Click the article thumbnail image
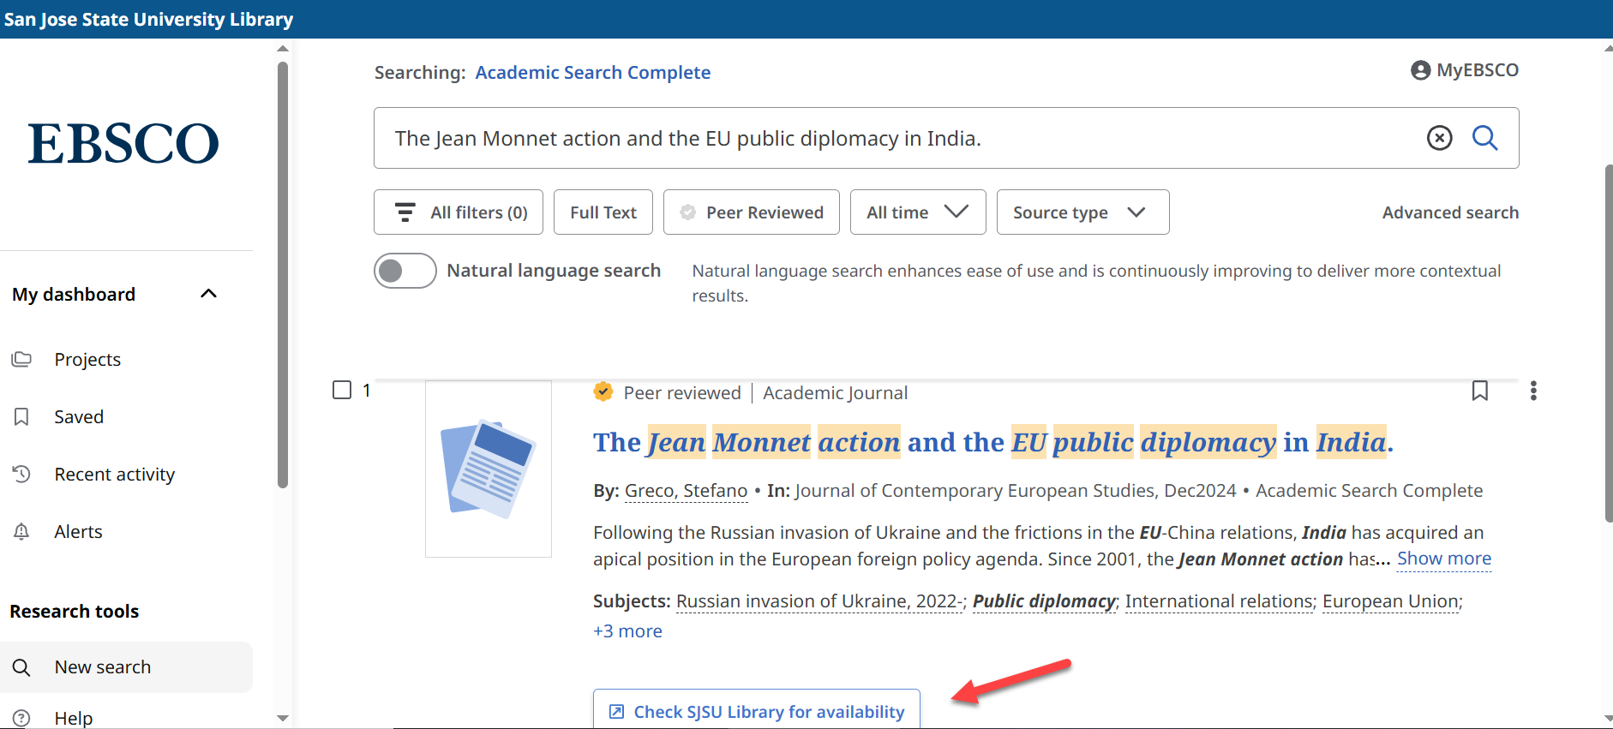Image resolution: width=1613 pixels, height=729 pixels. (x=489, y=469)
